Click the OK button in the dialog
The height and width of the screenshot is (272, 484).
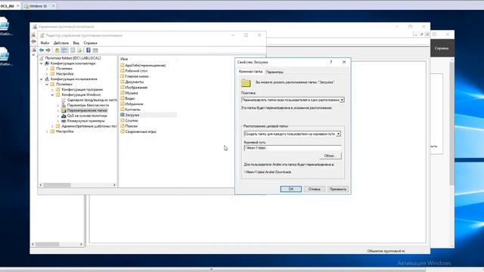tap(290, 189)
